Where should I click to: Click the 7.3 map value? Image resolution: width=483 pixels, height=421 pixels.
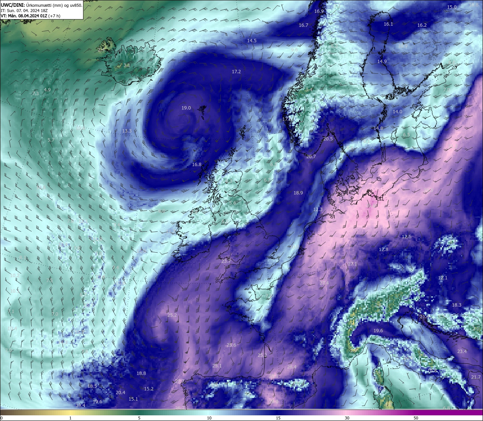coord(35,94)
